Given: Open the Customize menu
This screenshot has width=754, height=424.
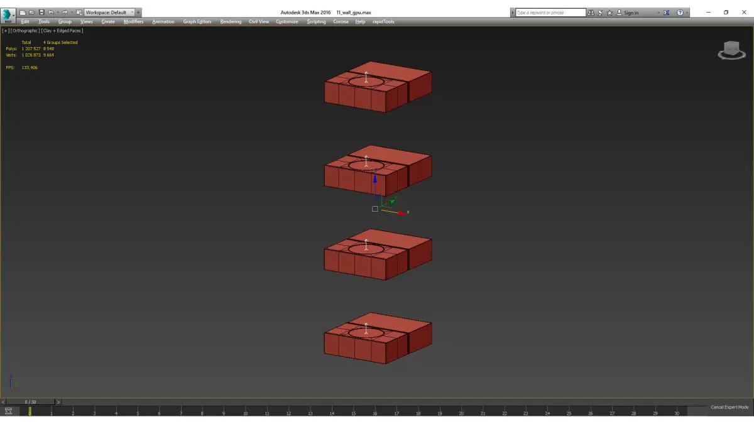Looking at the screenshot, I should coord(287,21).
